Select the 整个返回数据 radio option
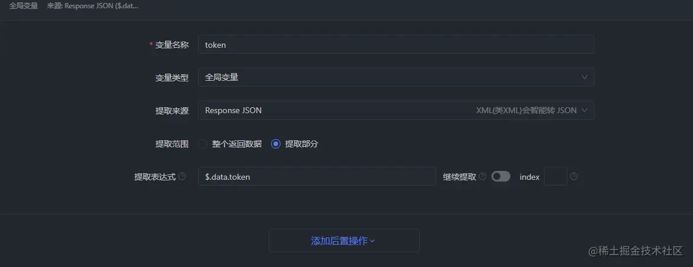This screenshot has width=693, height=267. 203,144
